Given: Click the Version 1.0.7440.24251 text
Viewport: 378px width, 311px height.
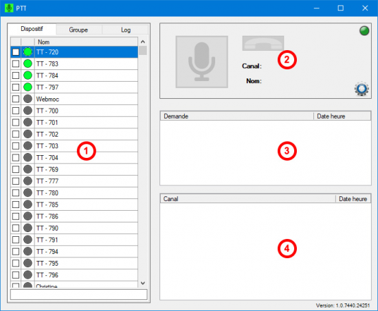Looking at the screenshot, I should pos(343,306).
